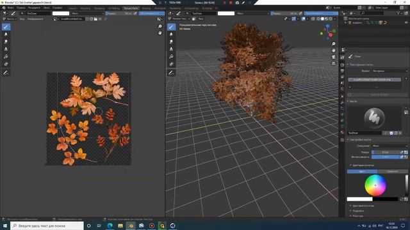Click the color wheel in brush settings
This screenshot has width=410, height=230.
(375, 185)
